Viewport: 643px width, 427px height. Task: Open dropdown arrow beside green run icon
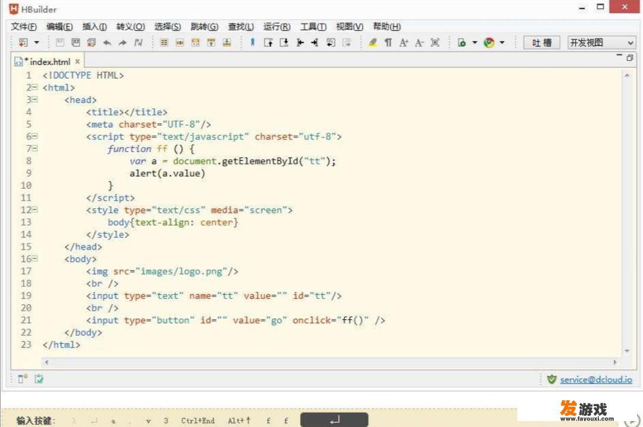(475, 42)
